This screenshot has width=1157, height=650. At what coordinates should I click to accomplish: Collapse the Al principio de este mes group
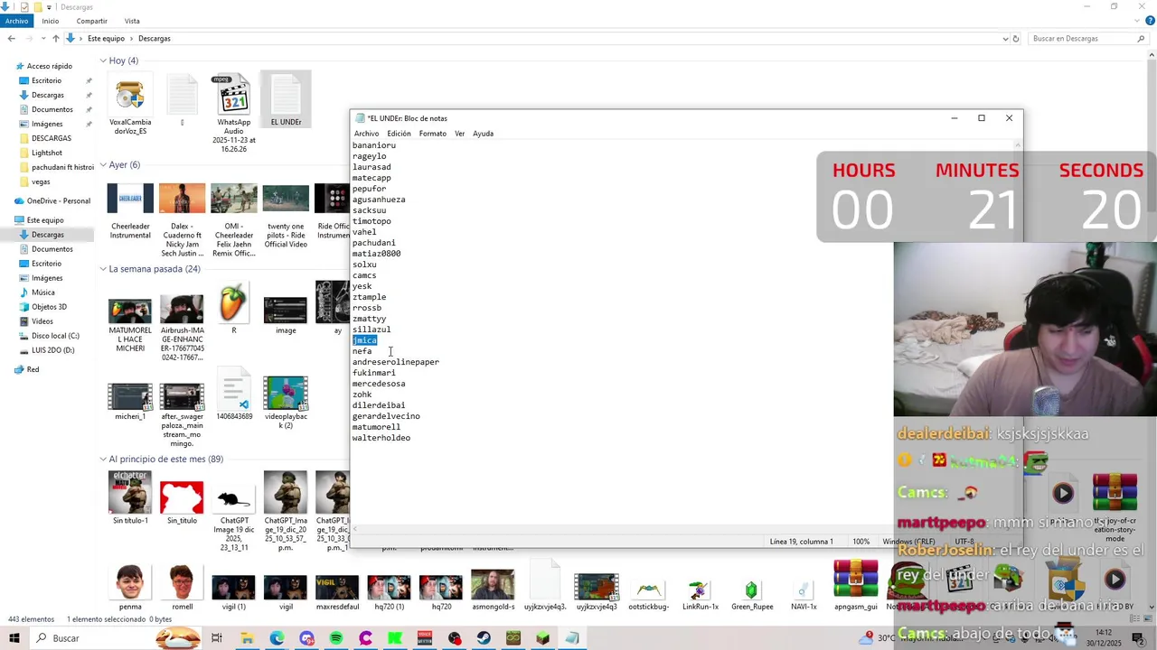pyautogui.click(x=103, y=460)
